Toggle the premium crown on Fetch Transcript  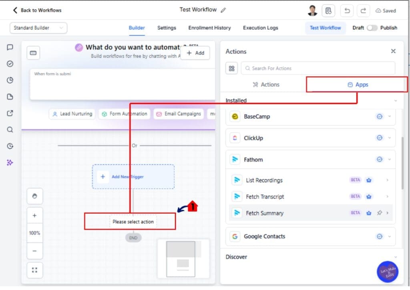click(368, 196)
